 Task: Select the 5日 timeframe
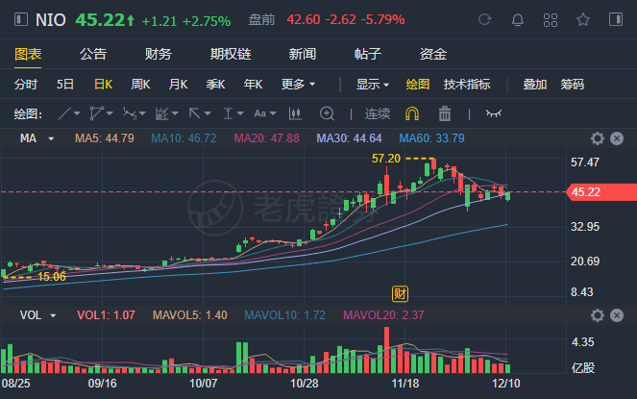coord(65,85)
